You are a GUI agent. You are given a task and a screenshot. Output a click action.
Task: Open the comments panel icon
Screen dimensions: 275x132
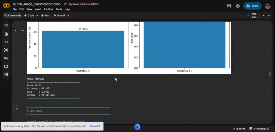tap(229, 6)
